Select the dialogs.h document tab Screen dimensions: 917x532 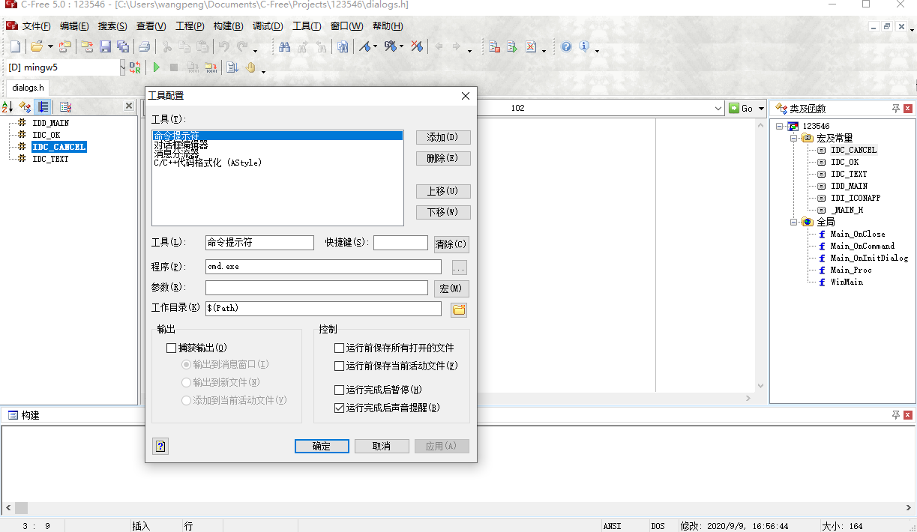coord(27,87)
